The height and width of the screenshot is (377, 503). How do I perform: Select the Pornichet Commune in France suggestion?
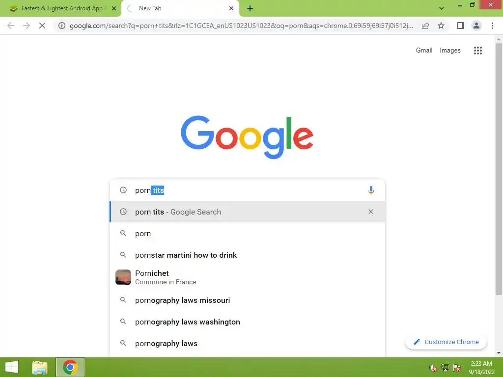click(247, 277)
